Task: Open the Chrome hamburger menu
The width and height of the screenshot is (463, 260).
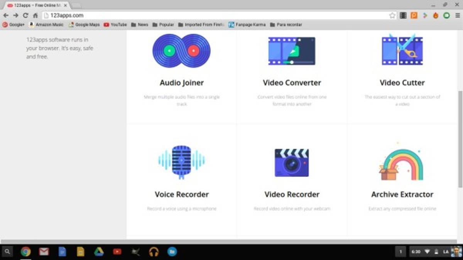Action: coord(457,15)
